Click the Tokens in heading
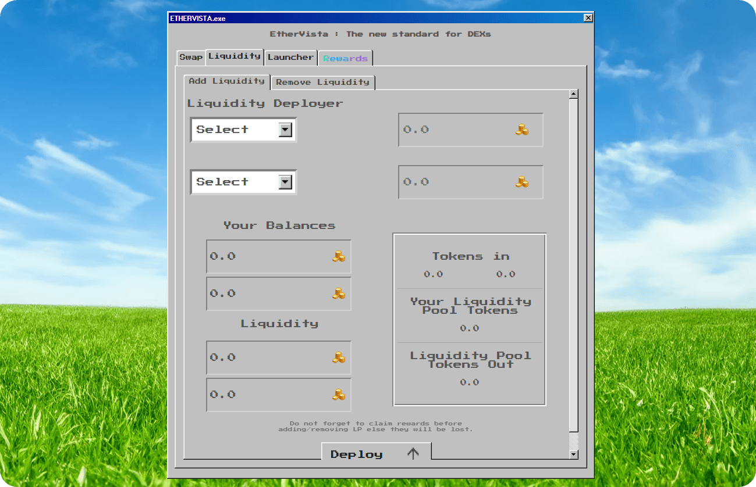The image size is (756, 487). (470, 256)
